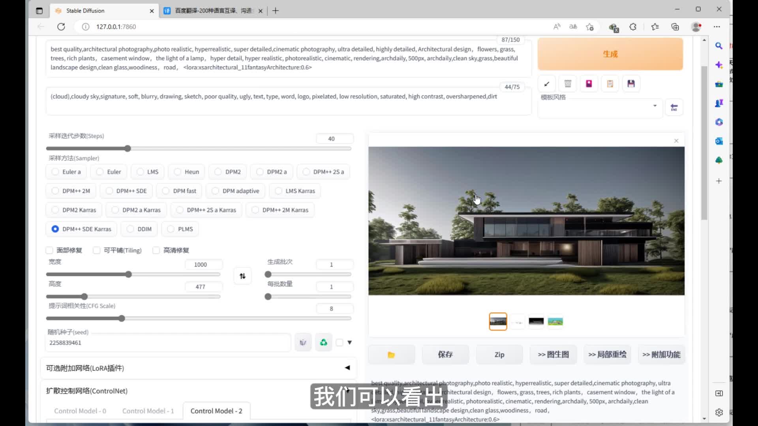Click the clipboard paste-style icon
Image resolution: width=758 pixels, height=426 pixels.
click(610, 84)
